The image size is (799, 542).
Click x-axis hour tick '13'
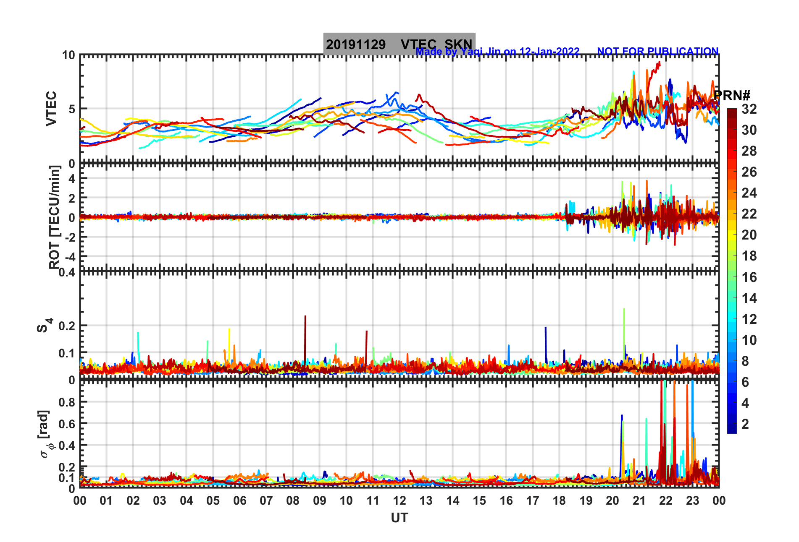coord(426,500)
